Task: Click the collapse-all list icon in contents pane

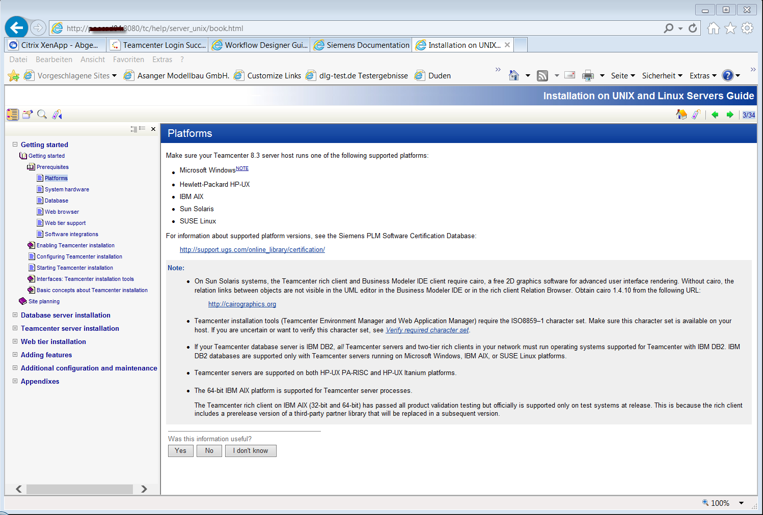Action: (x=142, y=129)
